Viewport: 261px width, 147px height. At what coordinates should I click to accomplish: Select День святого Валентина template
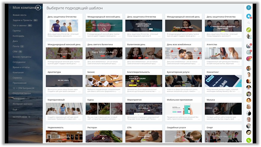pos(104,54)
